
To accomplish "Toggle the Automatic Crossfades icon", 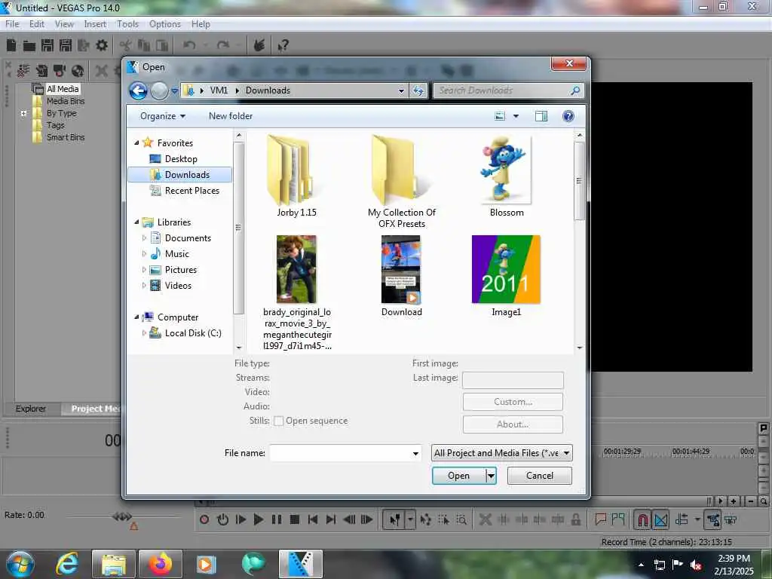I will click(660, 519).
